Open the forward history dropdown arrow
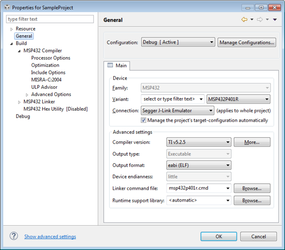Viewport: 285px width, 250px height. point(267,20)
